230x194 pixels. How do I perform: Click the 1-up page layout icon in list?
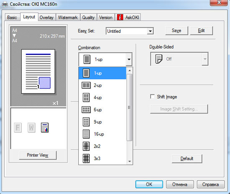tap(86, 73)
